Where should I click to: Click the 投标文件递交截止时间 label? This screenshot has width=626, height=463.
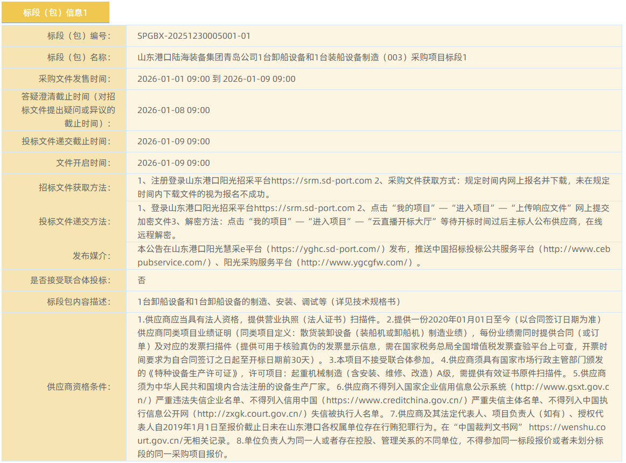66,141
